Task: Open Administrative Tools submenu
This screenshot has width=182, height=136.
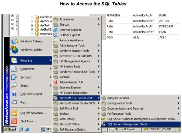Action: pyautogui.click(x=77, y=45)
